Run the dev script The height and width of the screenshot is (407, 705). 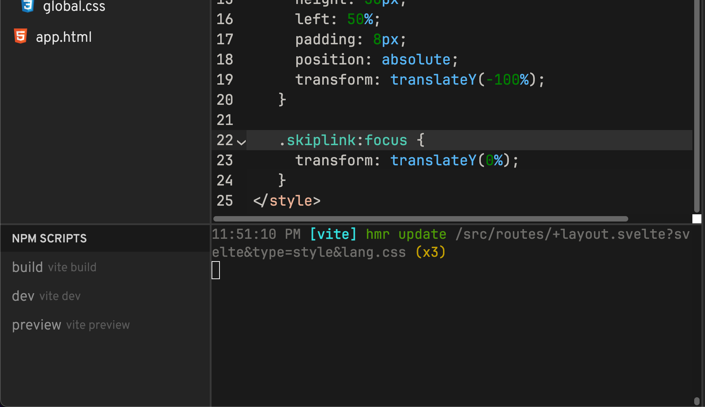[23, 296]
